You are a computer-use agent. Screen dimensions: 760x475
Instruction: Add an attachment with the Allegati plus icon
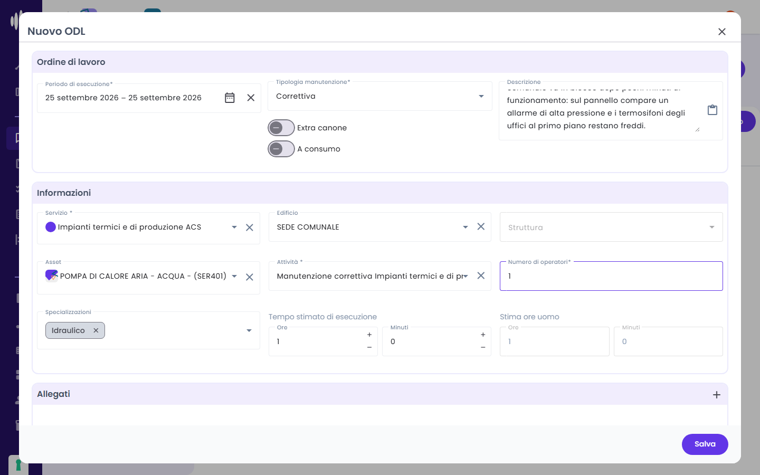point(717,395)
